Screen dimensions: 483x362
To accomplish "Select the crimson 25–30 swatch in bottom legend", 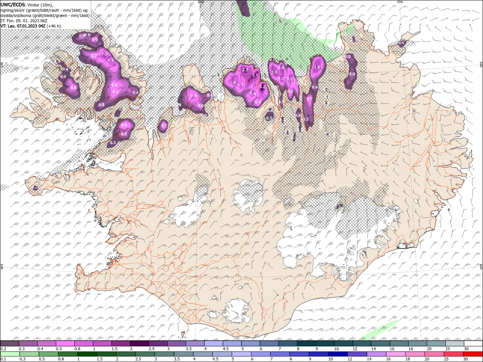I will click(x=454, y=354).
